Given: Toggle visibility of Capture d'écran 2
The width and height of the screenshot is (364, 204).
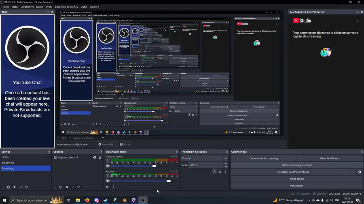Looking at the screenshot, I should tap(95, 157).
